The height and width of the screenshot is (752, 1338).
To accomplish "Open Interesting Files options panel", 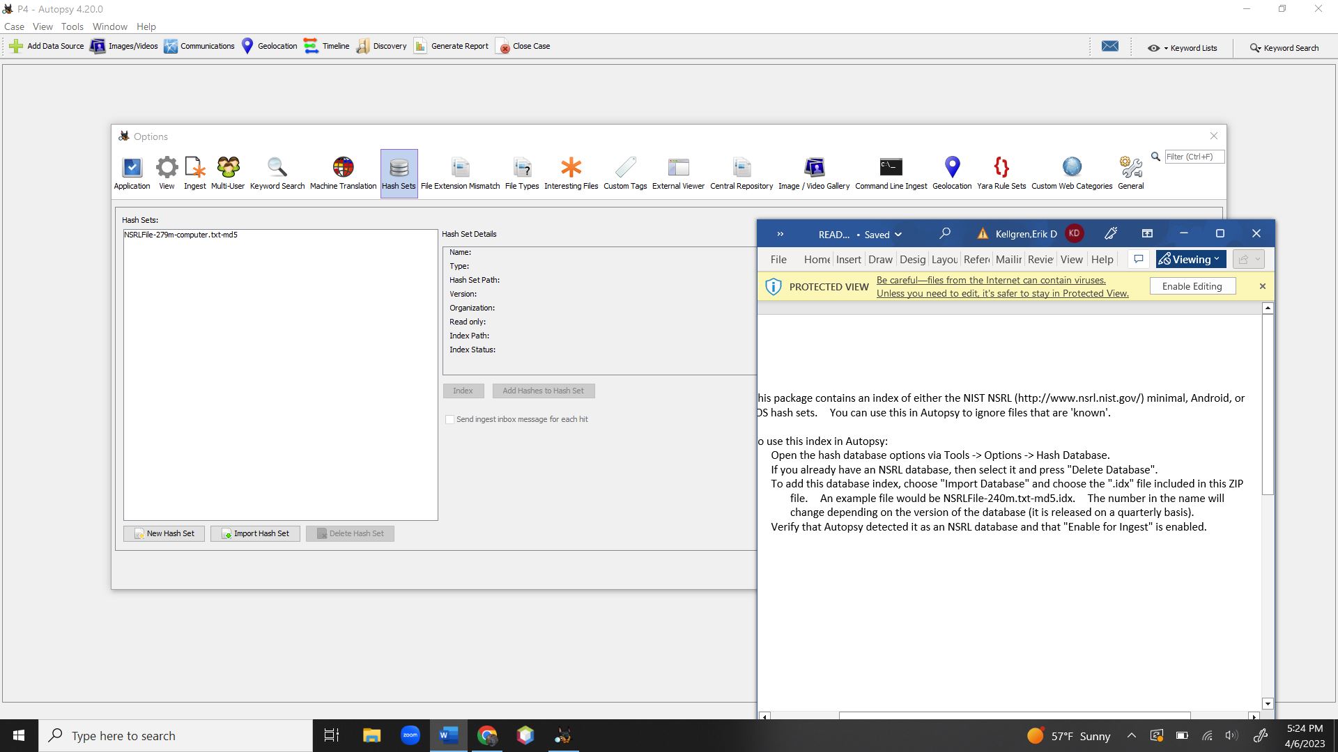I will click(x=571, y=173).
